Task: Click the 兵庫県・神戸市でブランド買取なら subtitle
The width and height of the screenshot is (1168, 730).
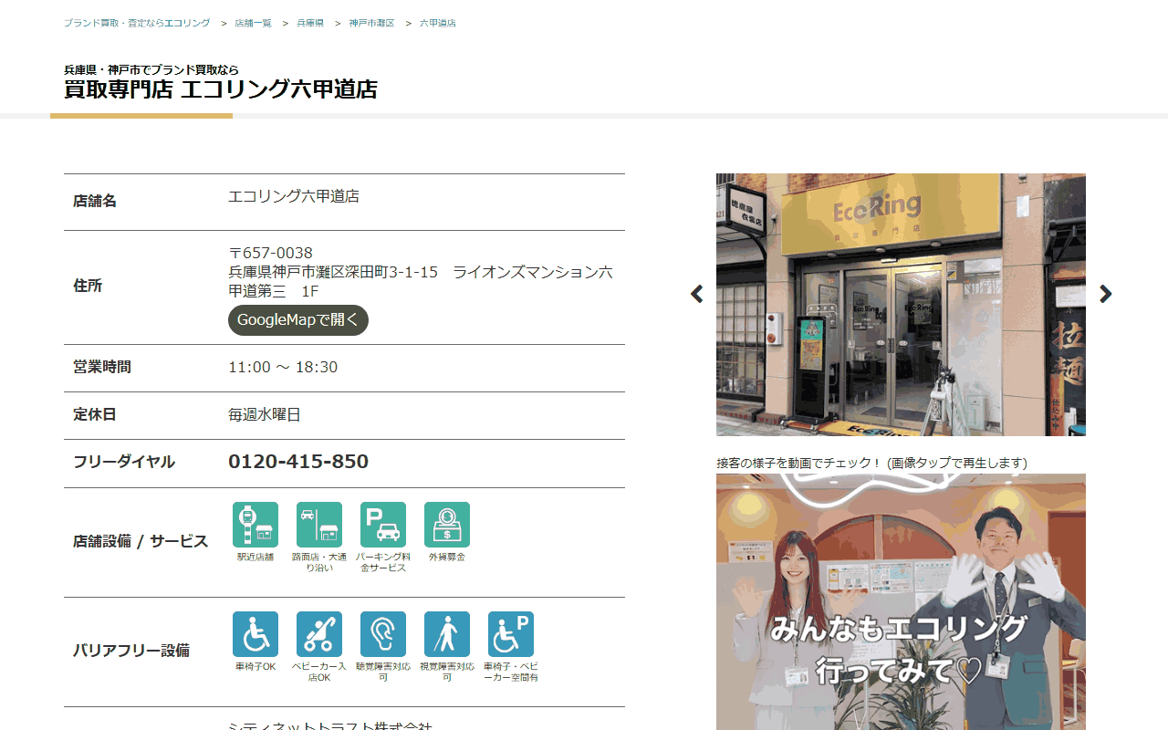Action: click(x=151, y=69)
